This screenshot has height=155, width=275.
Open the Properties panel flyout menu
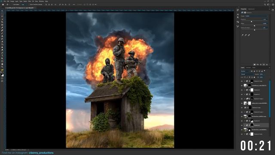coord(269,9)
